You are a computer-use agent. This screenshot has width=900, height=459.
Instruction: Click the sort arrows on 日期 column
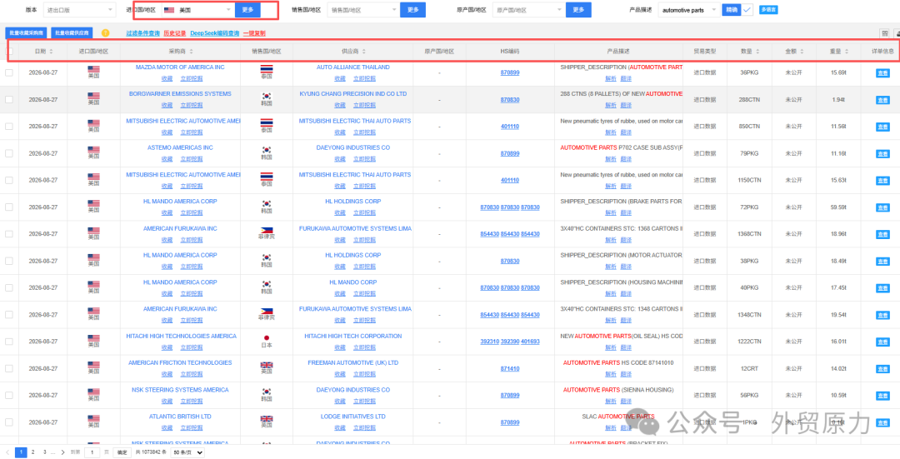51,52
